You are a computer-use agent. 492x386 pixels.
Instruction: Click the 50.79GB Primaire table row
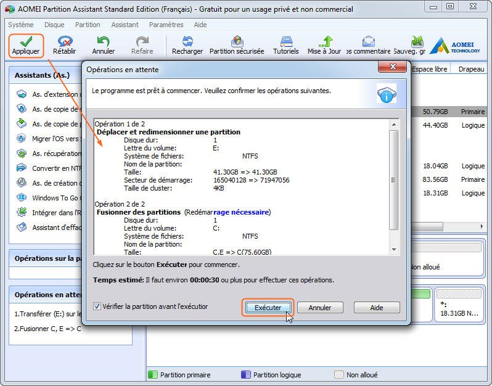pyautogui.click(x=449, y=112)
